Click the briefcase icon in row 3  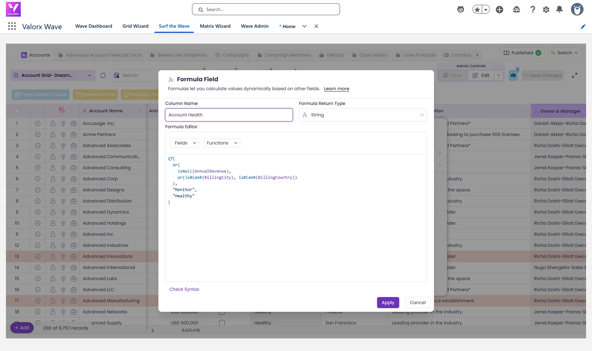tap(74, 146)
